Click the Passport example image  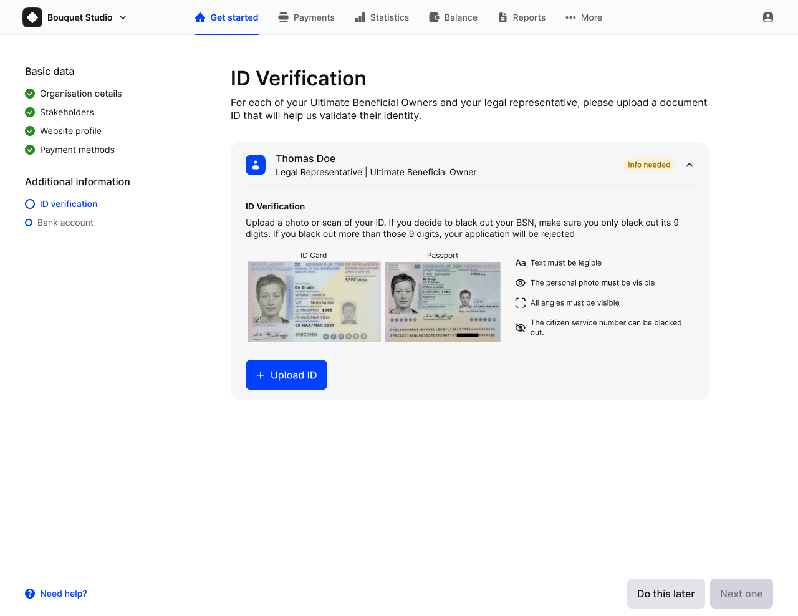(x=443, y=302)
